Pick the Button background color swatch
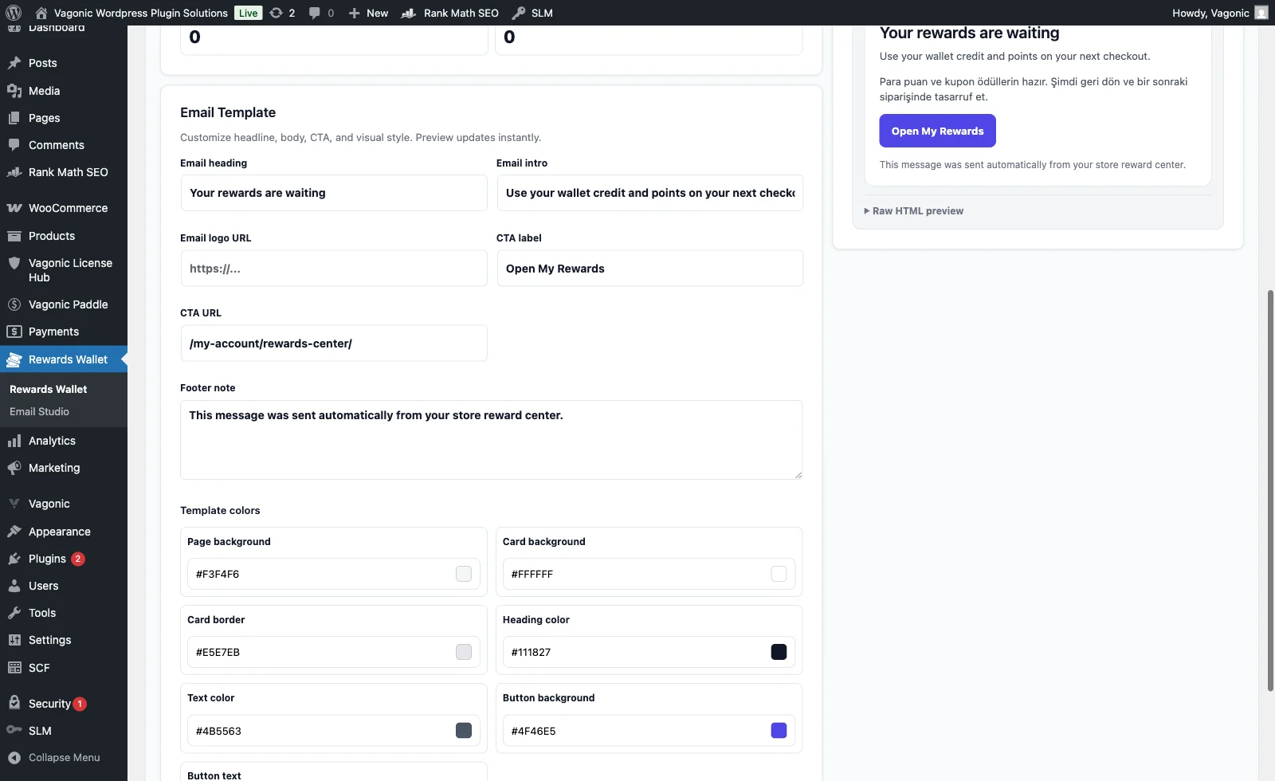This screenshot has width=1275, height=781. pos(779,731)
